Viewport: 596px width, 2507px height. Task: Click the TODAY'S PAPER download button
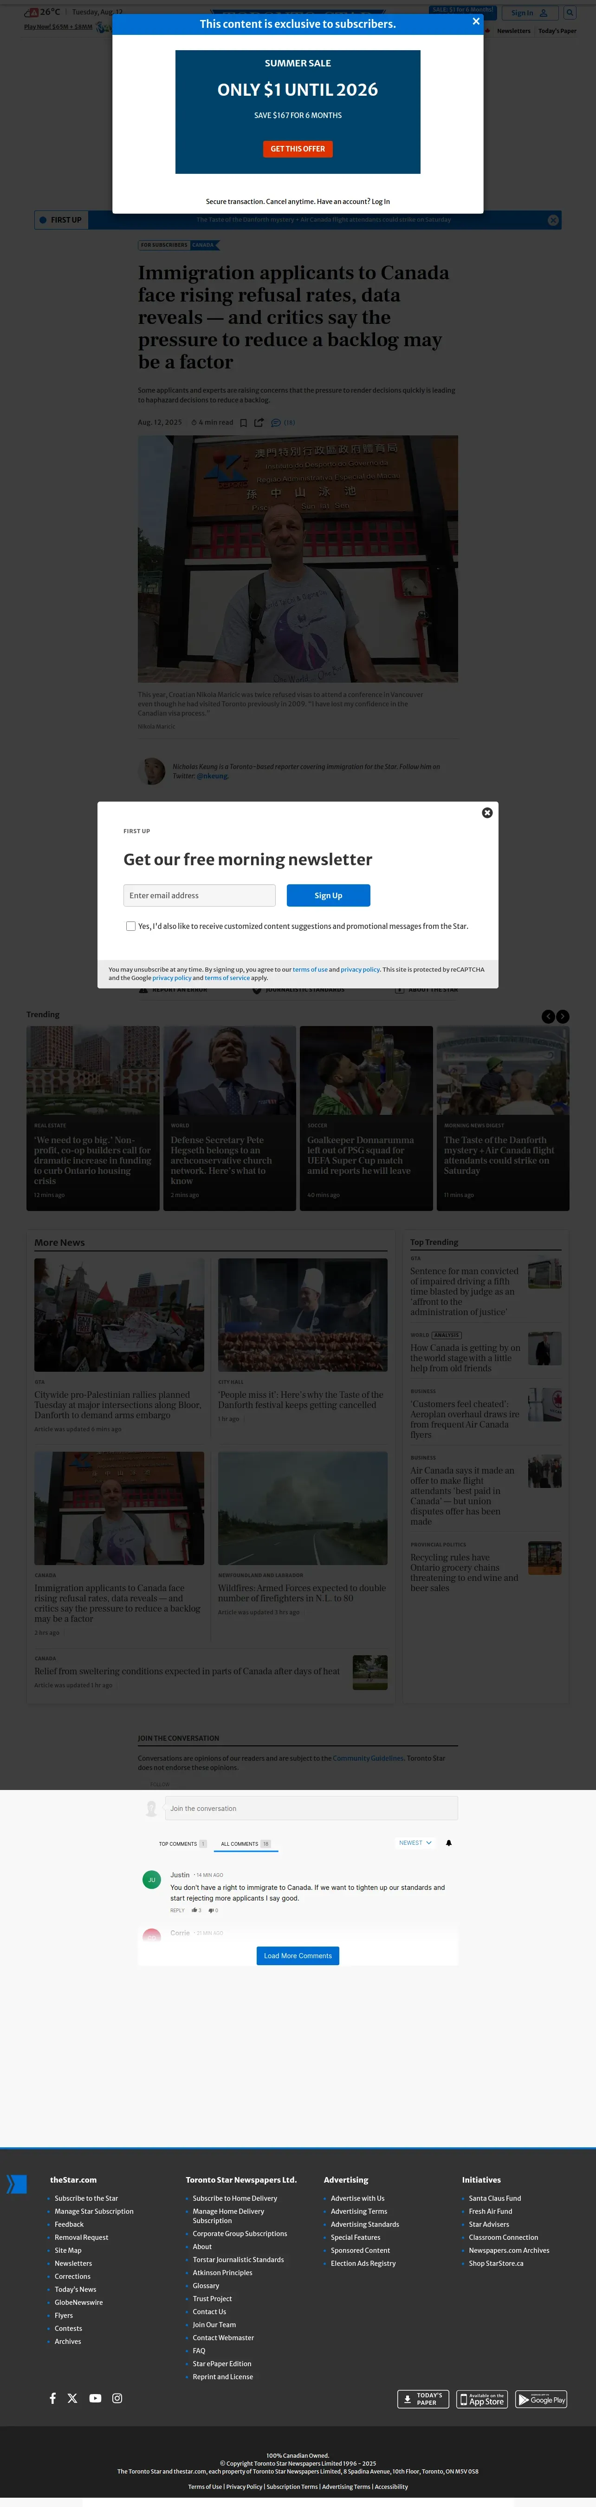tap(423, 2400)
